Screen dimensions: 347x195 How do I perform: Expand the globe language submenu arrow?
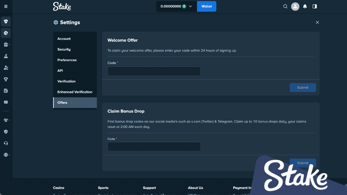(x=10, y=155)
